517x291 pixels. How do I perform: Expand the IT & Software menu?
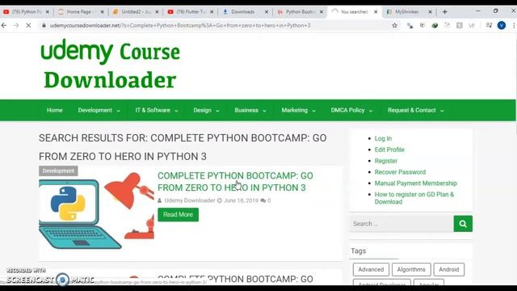pos(157,110)
